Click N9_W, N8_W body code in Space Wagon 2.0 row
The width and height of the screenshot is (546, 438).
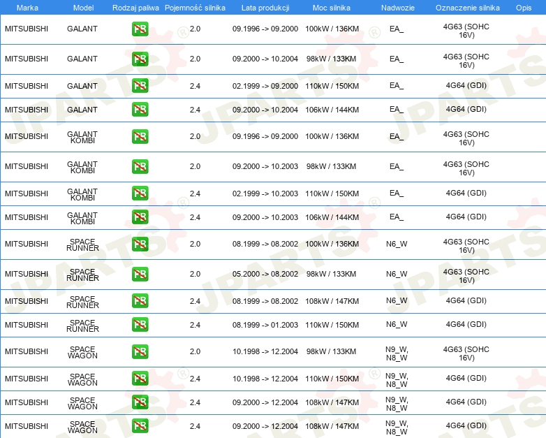pos(397,353)
